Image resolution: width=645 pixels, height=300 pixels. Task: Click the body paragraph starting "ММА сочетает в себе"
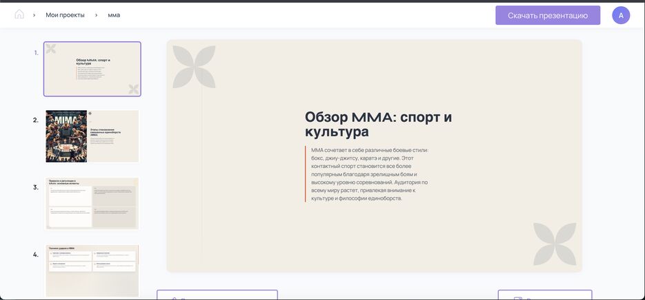[x=370, y=174]
